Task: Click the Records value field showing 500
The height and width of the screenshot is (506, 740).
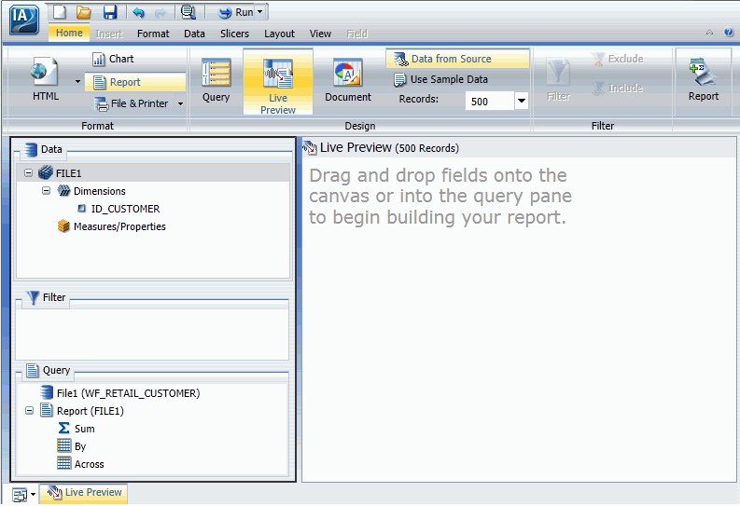Action: [x=489, y=102]
